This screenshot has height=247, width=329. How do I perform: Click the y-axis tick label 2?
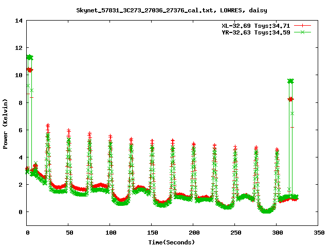(x=21, y=185)
